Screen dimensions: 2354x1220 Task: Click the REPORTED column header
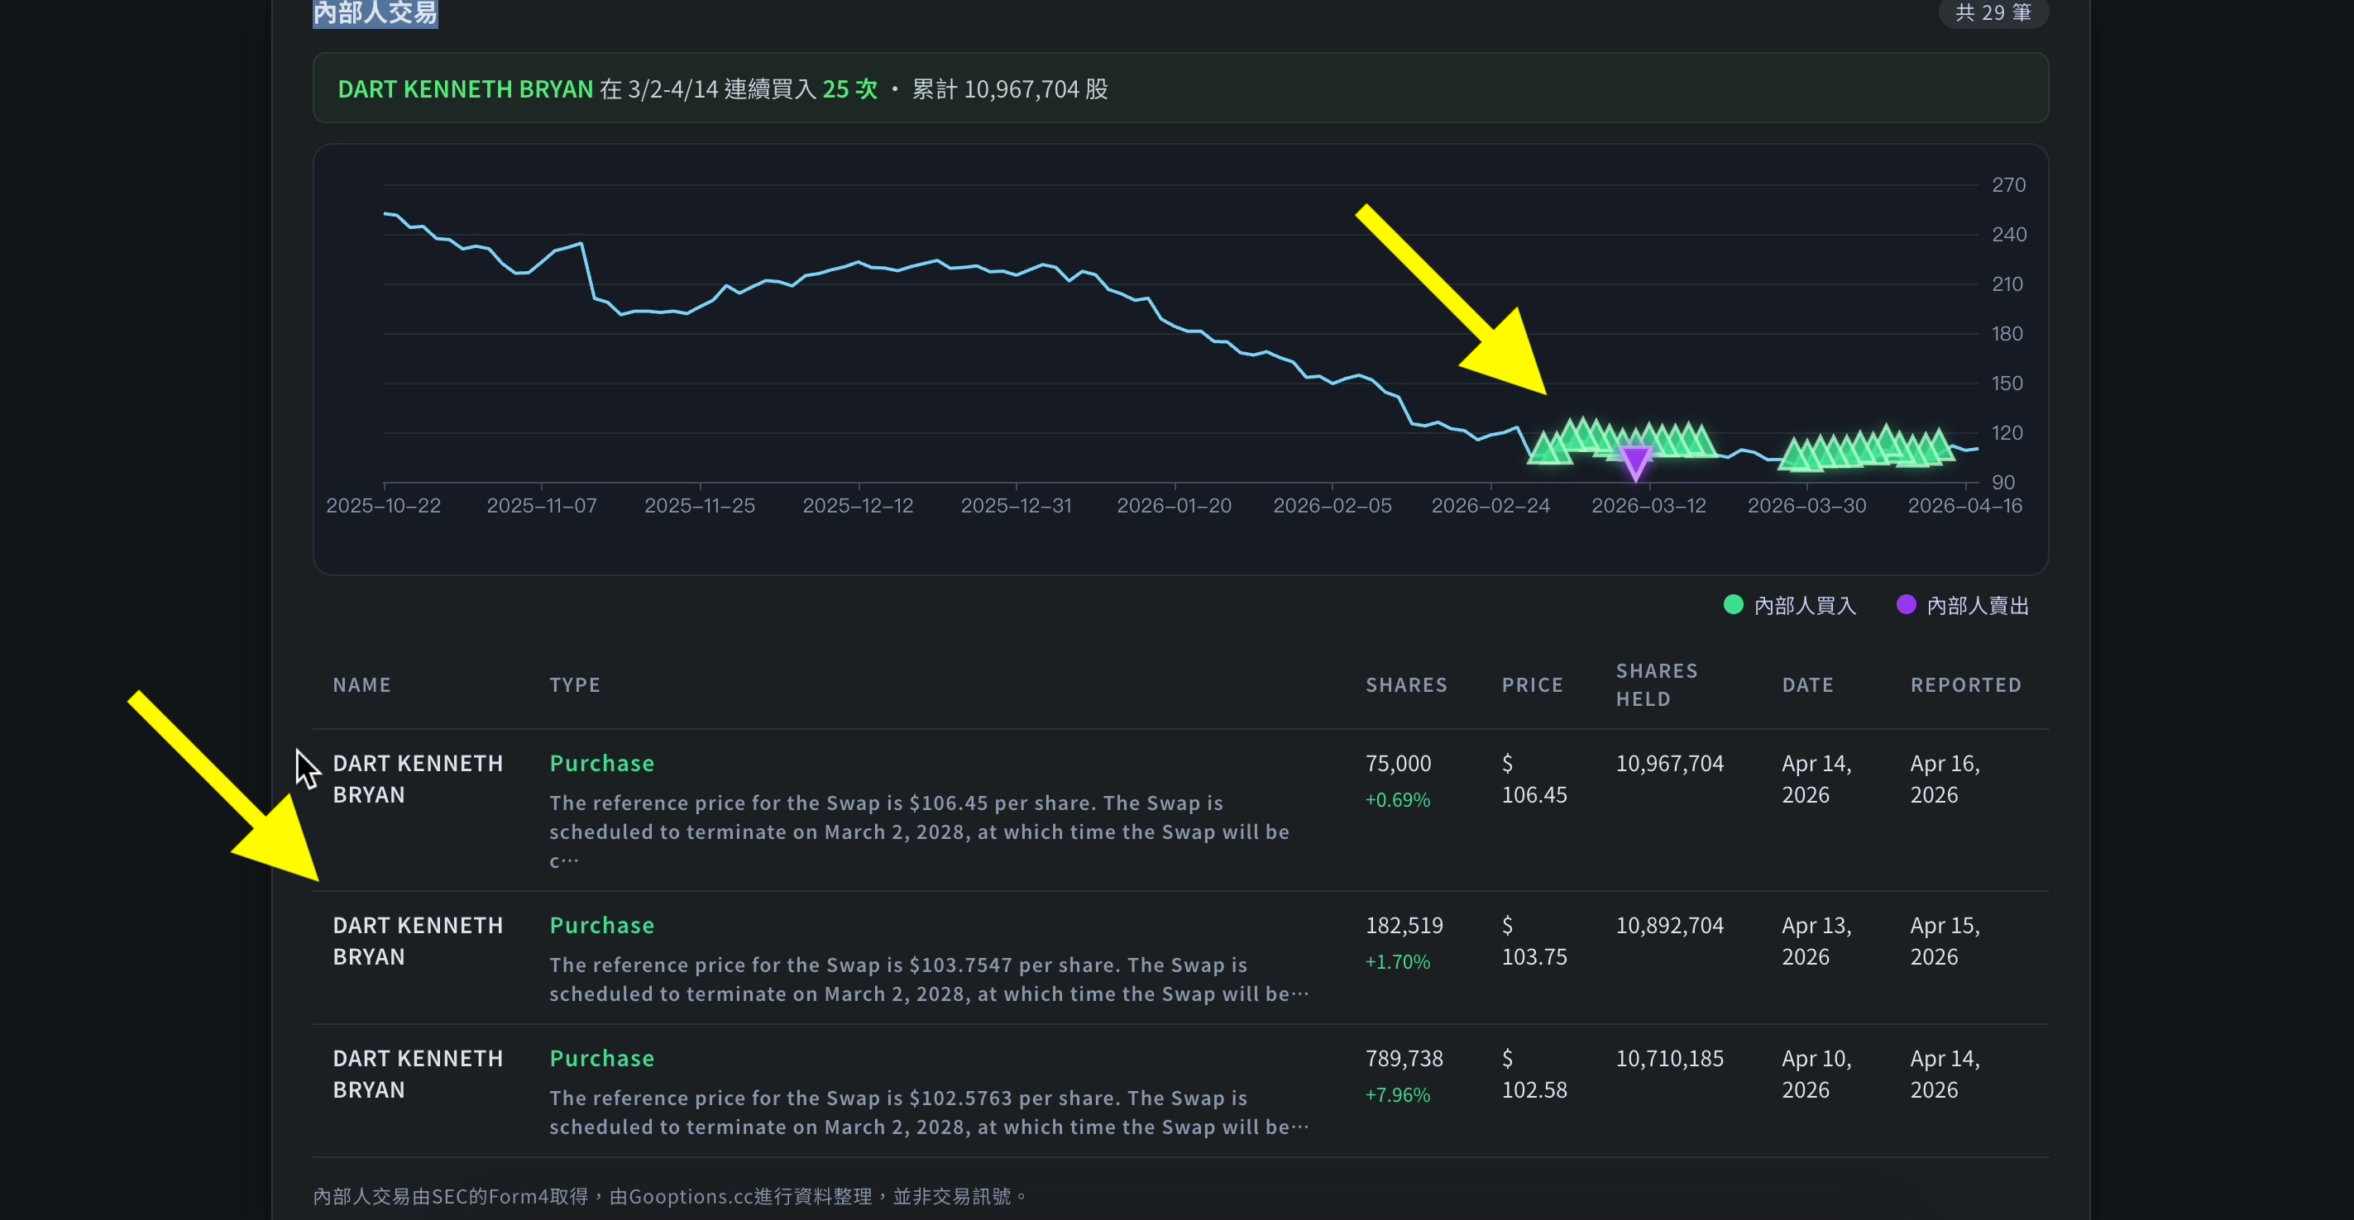pos(1965,685)
